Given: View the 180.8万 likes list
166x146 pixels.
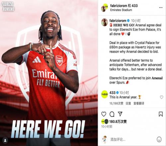Looking at the screenshot, I should 118,121.
